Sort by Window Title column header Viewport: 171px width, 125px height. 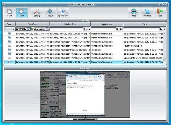(x=70, y=24)
